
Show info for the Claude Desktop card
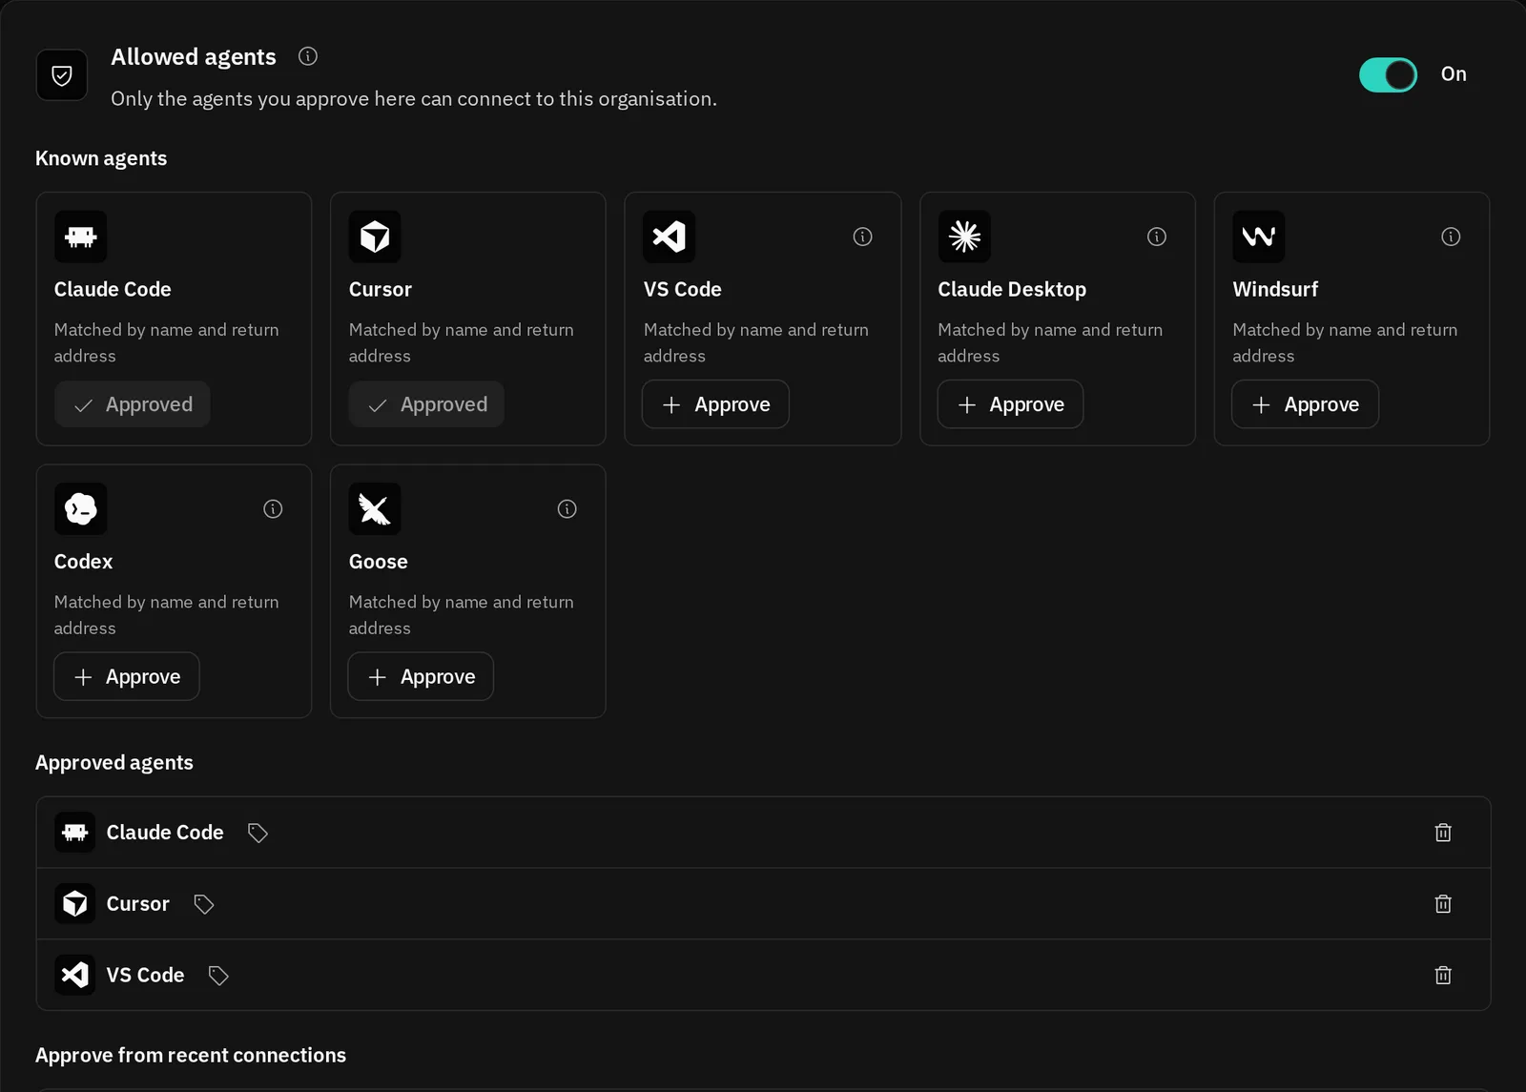point(1157,237)
